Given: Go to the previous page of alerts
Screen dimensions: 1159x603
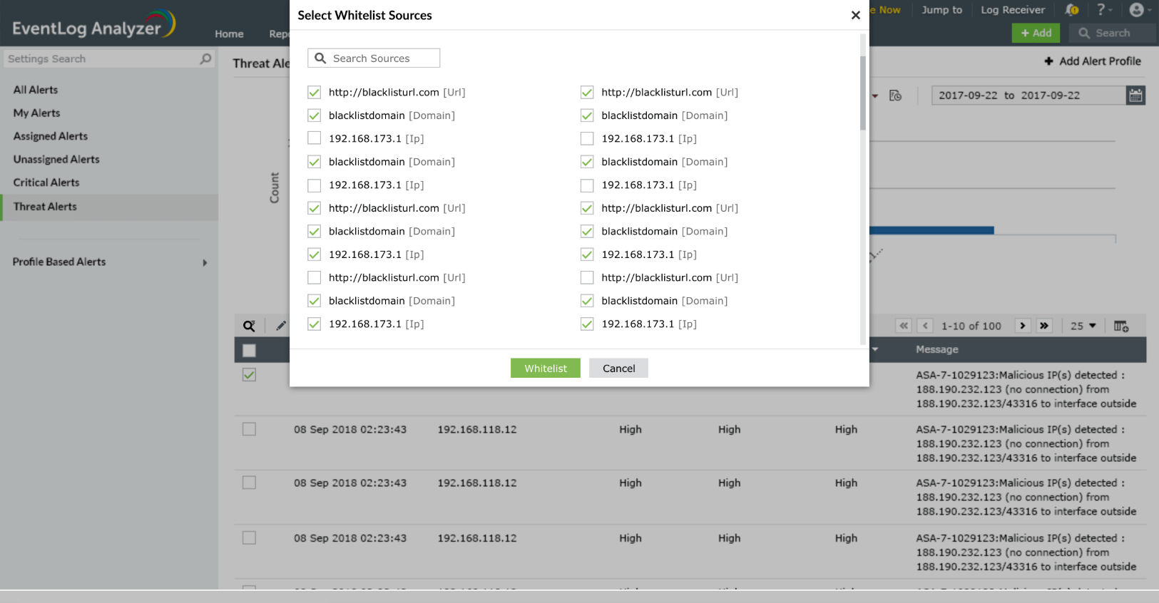Looking at the screenshot, I should pos(925,326).
